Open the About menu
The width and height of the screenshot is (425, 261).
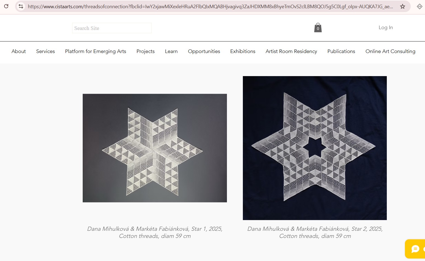19,51
